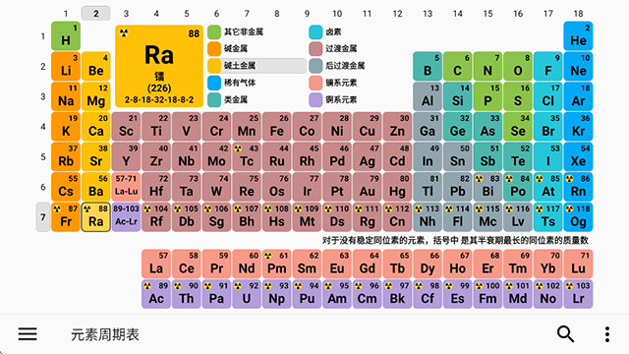Select the Oganesson (Og) tile

[578, 217]
